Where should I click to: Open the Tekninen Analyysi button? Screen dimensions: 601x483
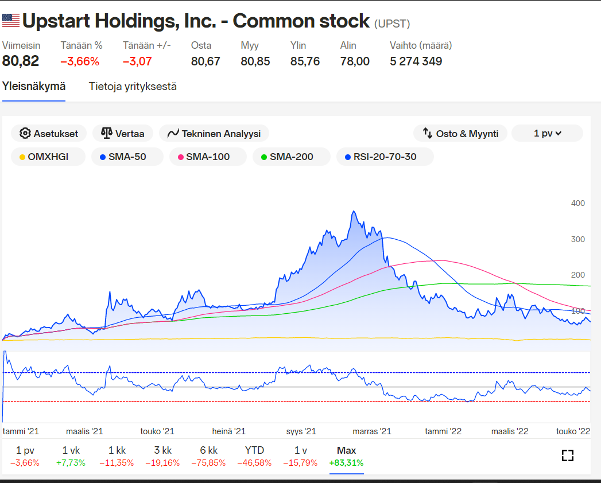coord(214,133)
